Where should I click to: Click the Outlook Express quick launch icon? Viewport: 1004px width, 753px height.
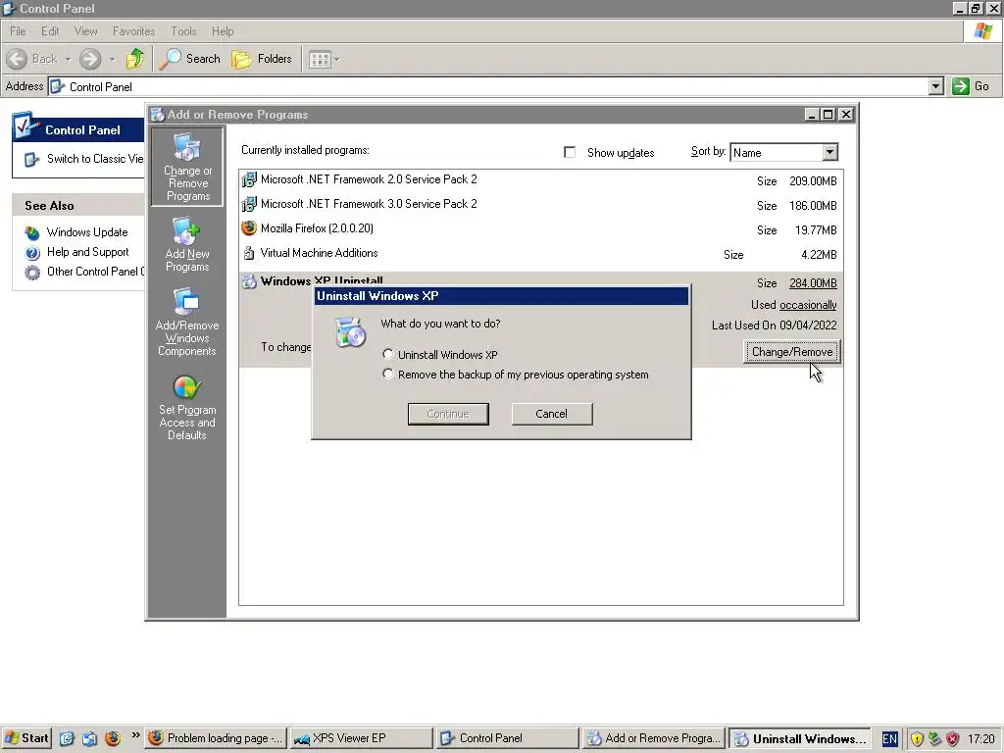pyautogui.click(x=89, y=738)
